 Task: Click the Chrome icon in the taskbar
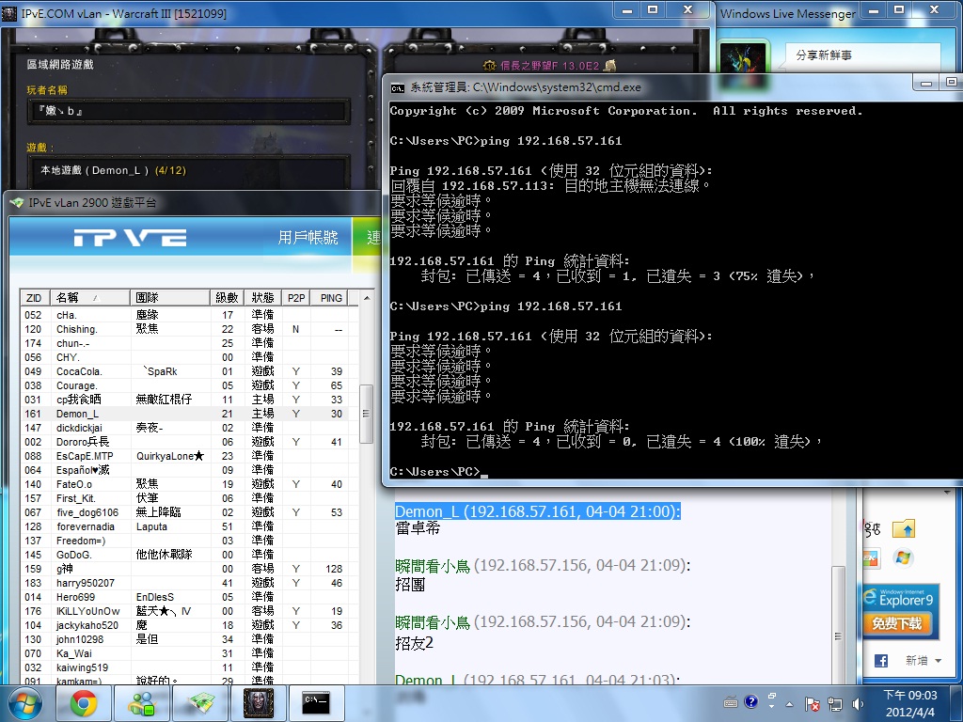pyautogui.click(x=84, y=702)
